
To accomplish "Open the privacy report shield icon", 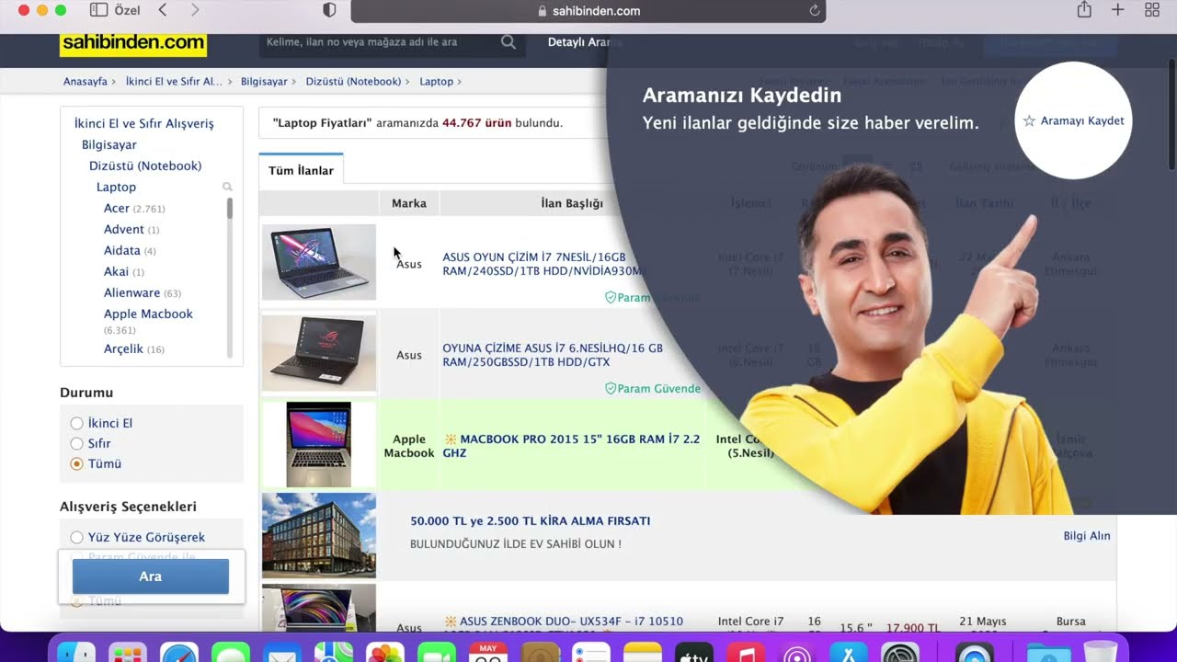I will (x=330, y=10).
